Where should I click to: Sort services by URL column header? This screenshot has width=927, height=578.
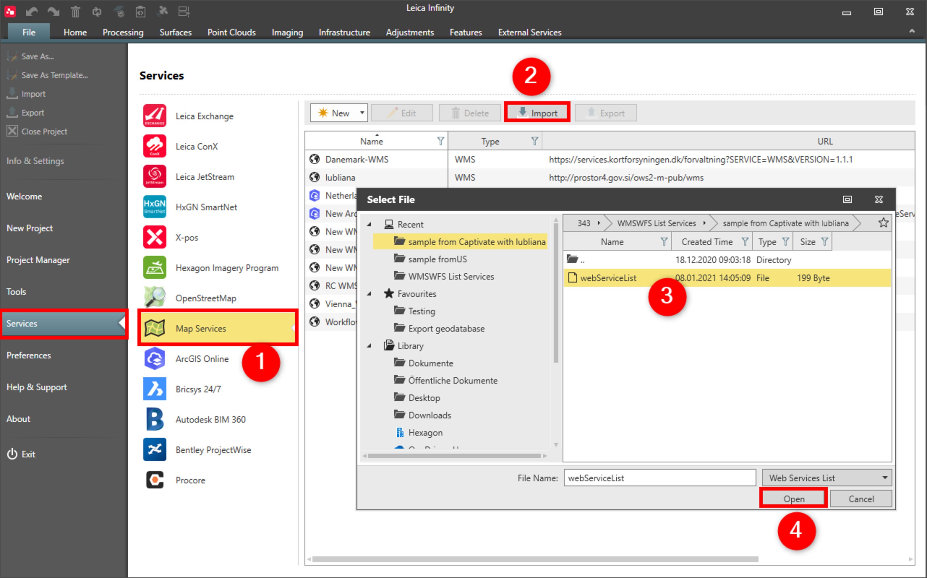[825, 141]
